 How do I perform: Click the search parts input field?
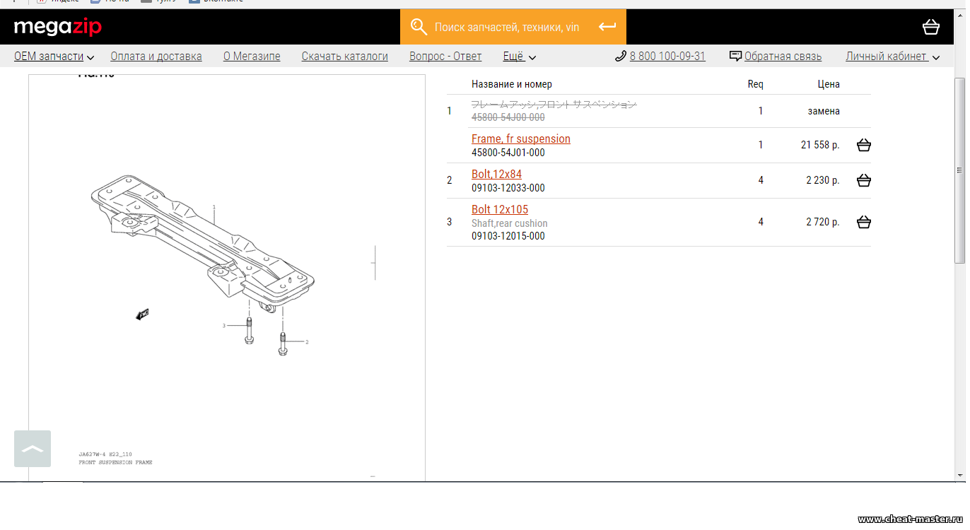[x=506, y=27]
